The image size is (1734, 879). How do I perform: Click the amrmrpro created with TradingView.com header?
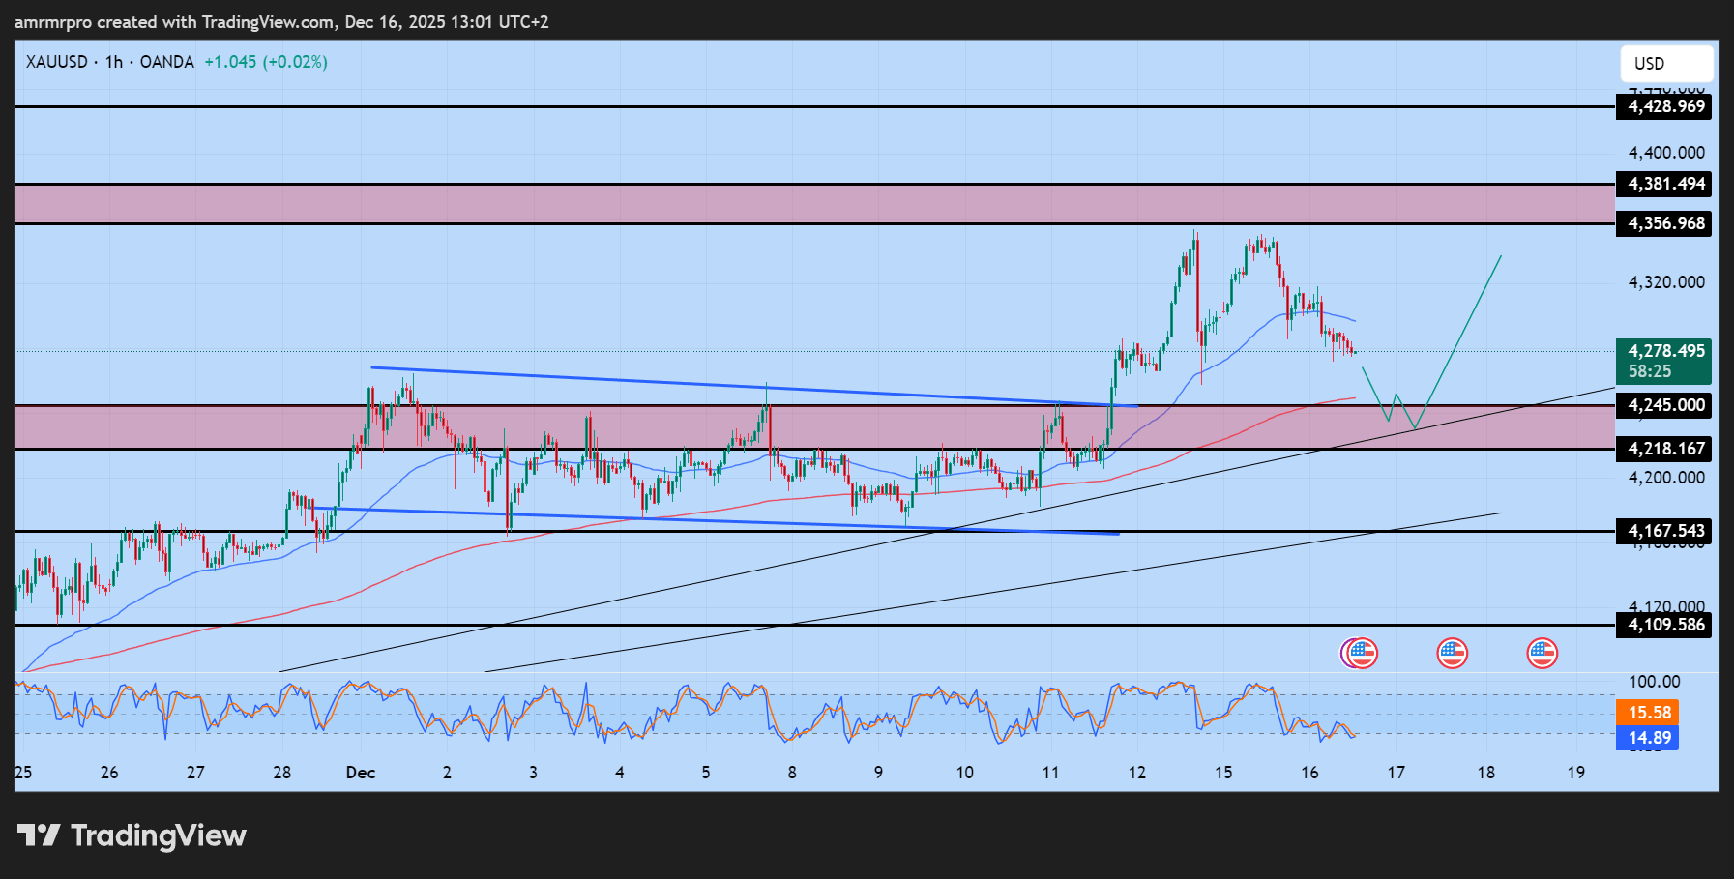281,21
